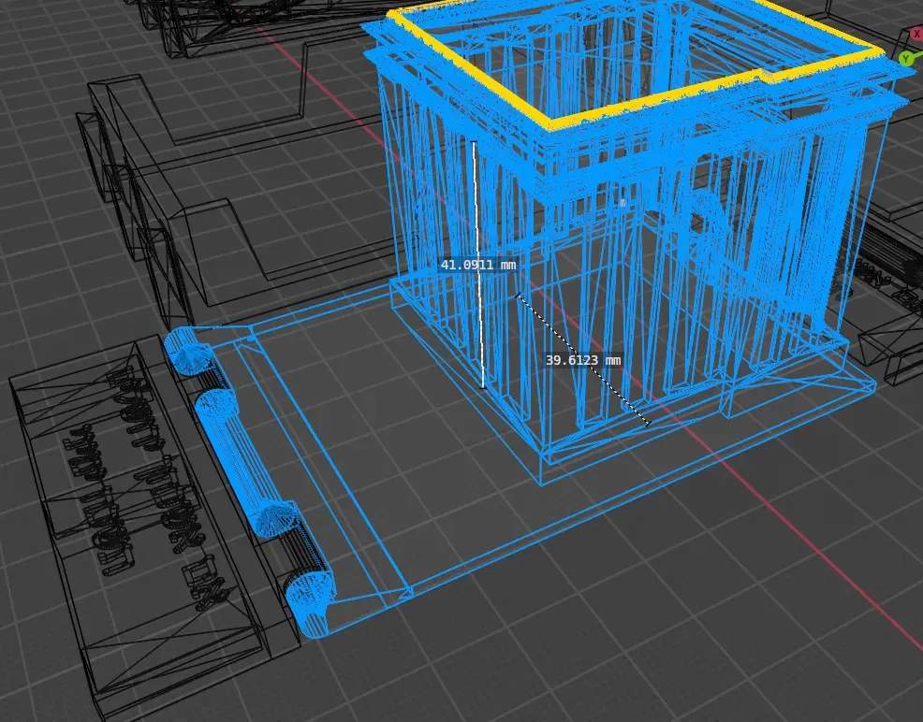The height and width of the screenshot is (722, 923).
Task: Click the bottommost blue cylinder end cap
Action: point(310,604)
